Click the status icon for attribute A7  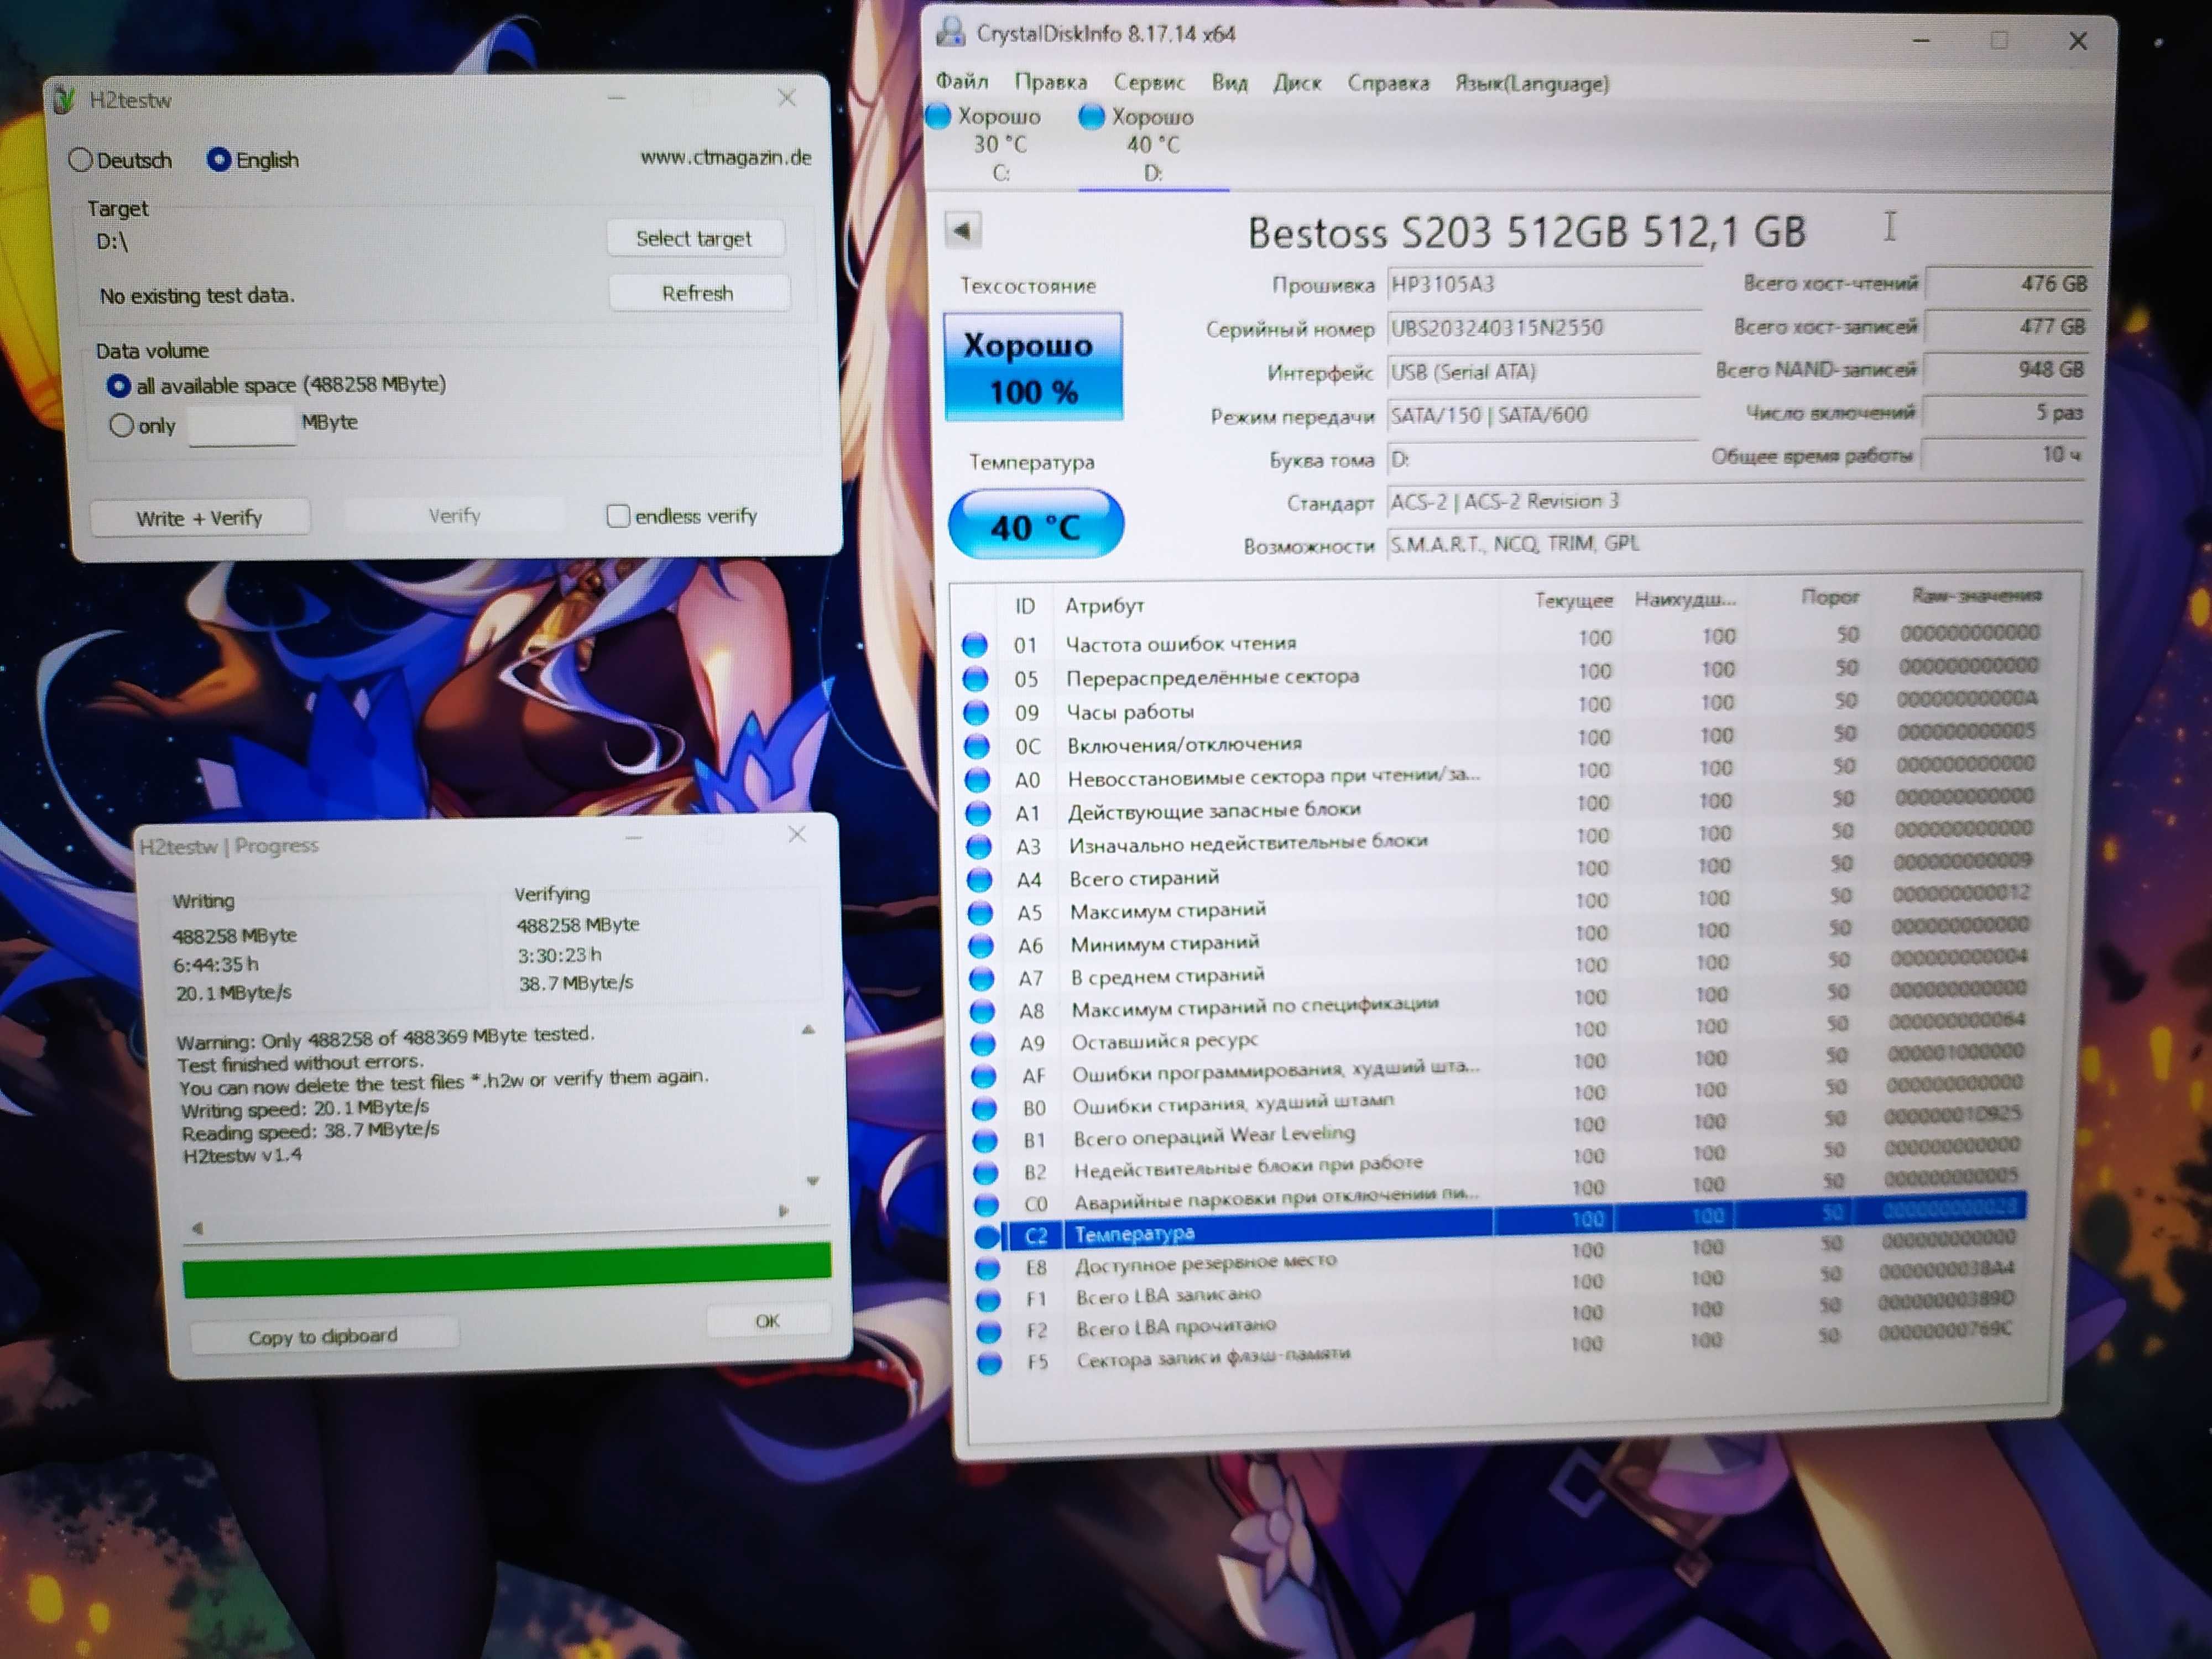[x=981, y=979]
